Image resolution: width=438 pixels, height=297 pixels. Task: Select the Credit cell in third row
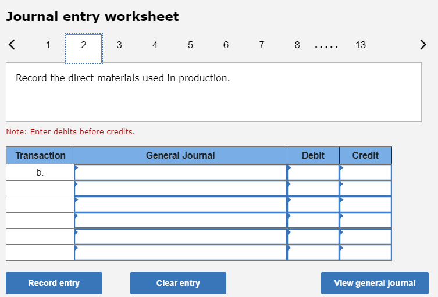pyautogui.click(x=365, y=205)
